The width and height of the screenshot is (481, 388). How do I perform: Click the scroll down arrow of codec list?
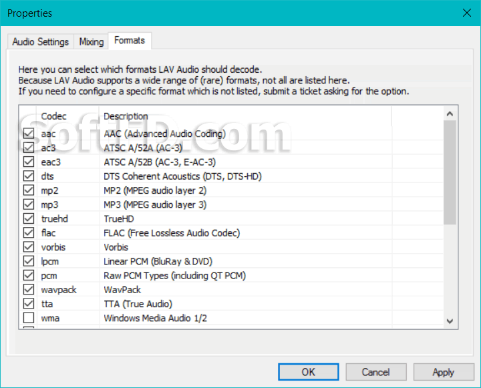450,321
